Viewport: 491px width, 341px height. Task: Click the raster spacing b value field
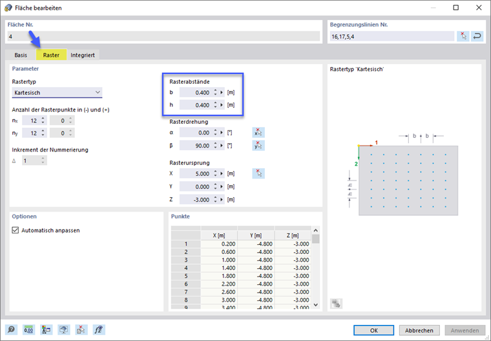click(x=196, y=93)
